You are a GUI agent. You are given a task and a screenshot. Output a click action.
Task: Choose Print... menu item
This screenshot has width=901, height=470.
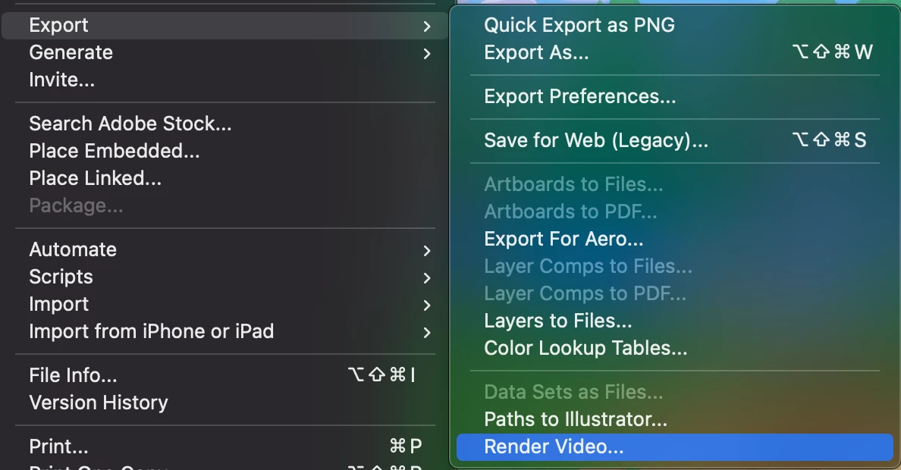coord(224,446)
